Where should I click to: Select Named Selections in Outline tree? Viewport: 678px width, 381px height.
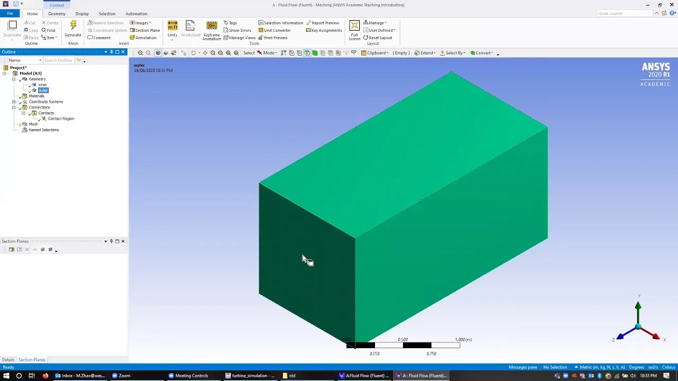pos(43,130)
